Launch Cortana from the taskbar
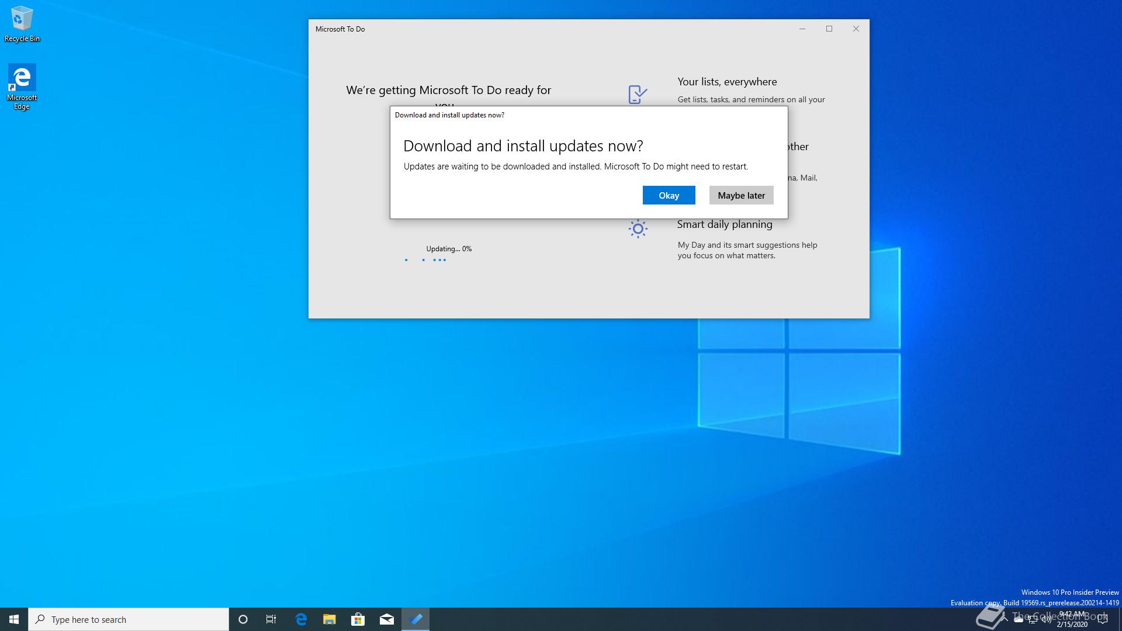The image size is (1122, 631). (x=243, y=619)
